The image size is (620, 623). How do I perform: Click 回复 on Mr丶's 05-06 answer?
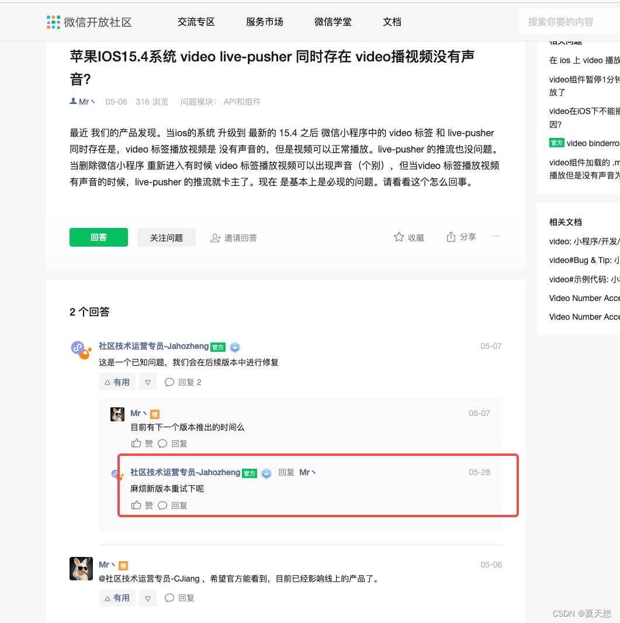[x=179, y=598]
